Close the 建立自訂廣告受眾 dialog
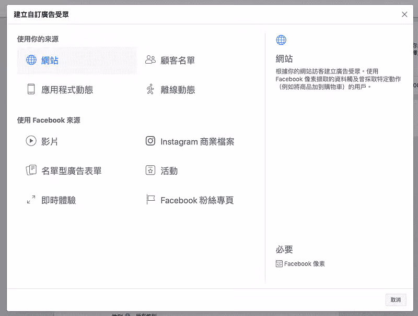Image resolution: width=418 pixels, height=316 pixels. 404,15
